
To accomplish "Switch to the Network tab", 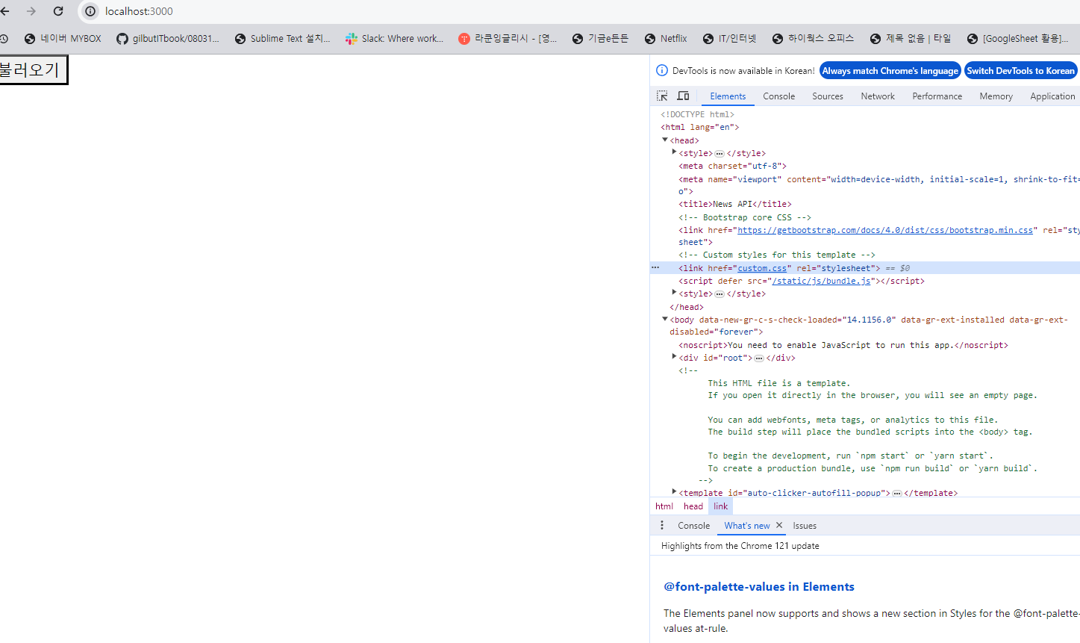I will click(878, 96).
